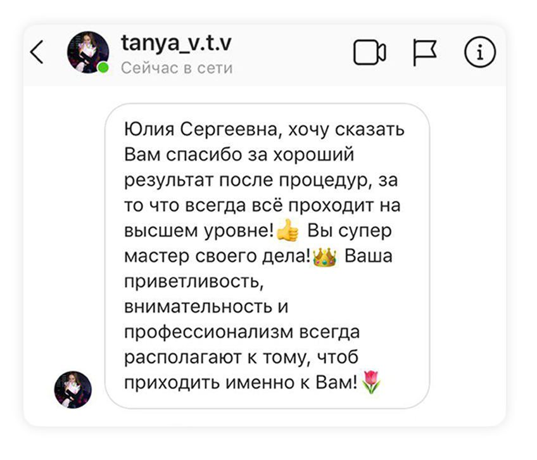Open profile from the header avatar photo
The width and height of the screenshot is (537, 460).
point(88,52)
